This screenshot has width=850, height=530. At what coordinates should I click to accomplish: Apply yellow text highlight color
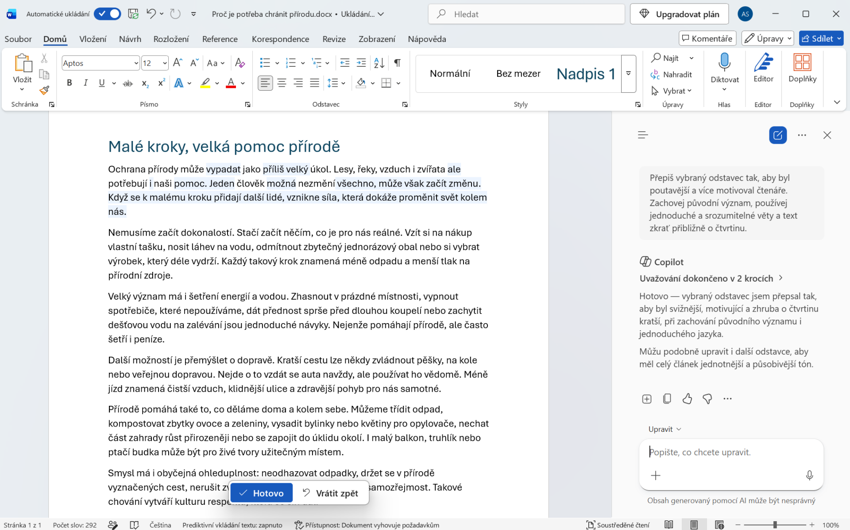pos(205,83)
